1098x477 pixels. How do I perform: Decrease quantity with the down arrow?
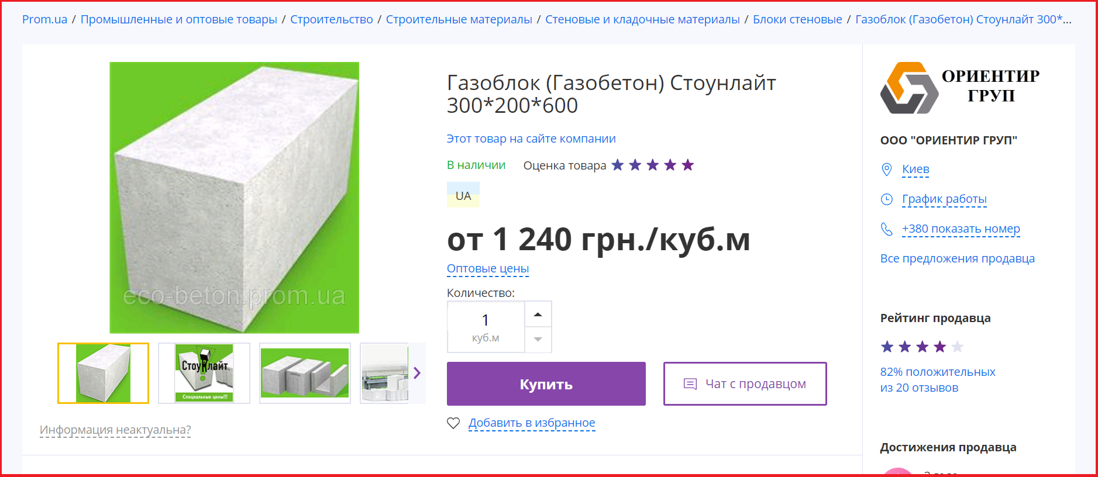tap(538, 340)
